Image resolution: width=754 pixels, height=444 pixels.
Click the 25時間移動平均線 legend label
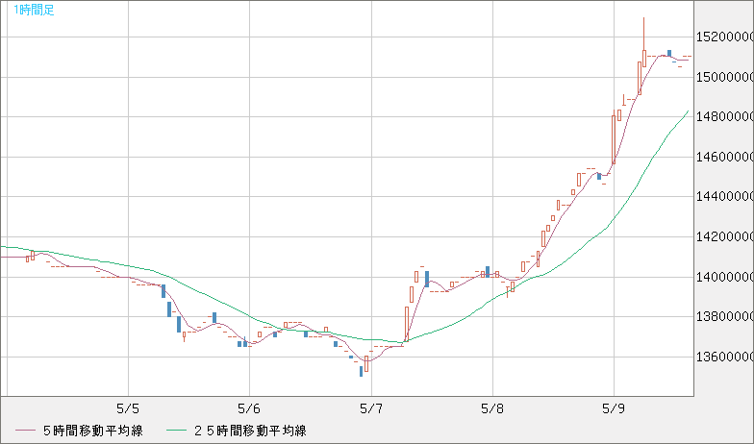point(250,431)
